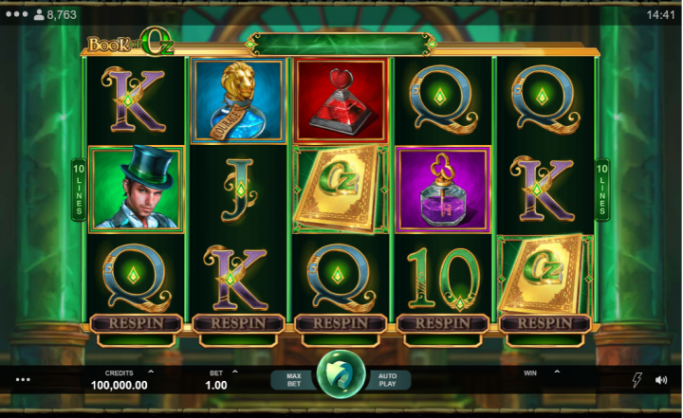This screenshot has height=418, width=683.
Task: Click the Max Bet button
Action: [293, 380]
